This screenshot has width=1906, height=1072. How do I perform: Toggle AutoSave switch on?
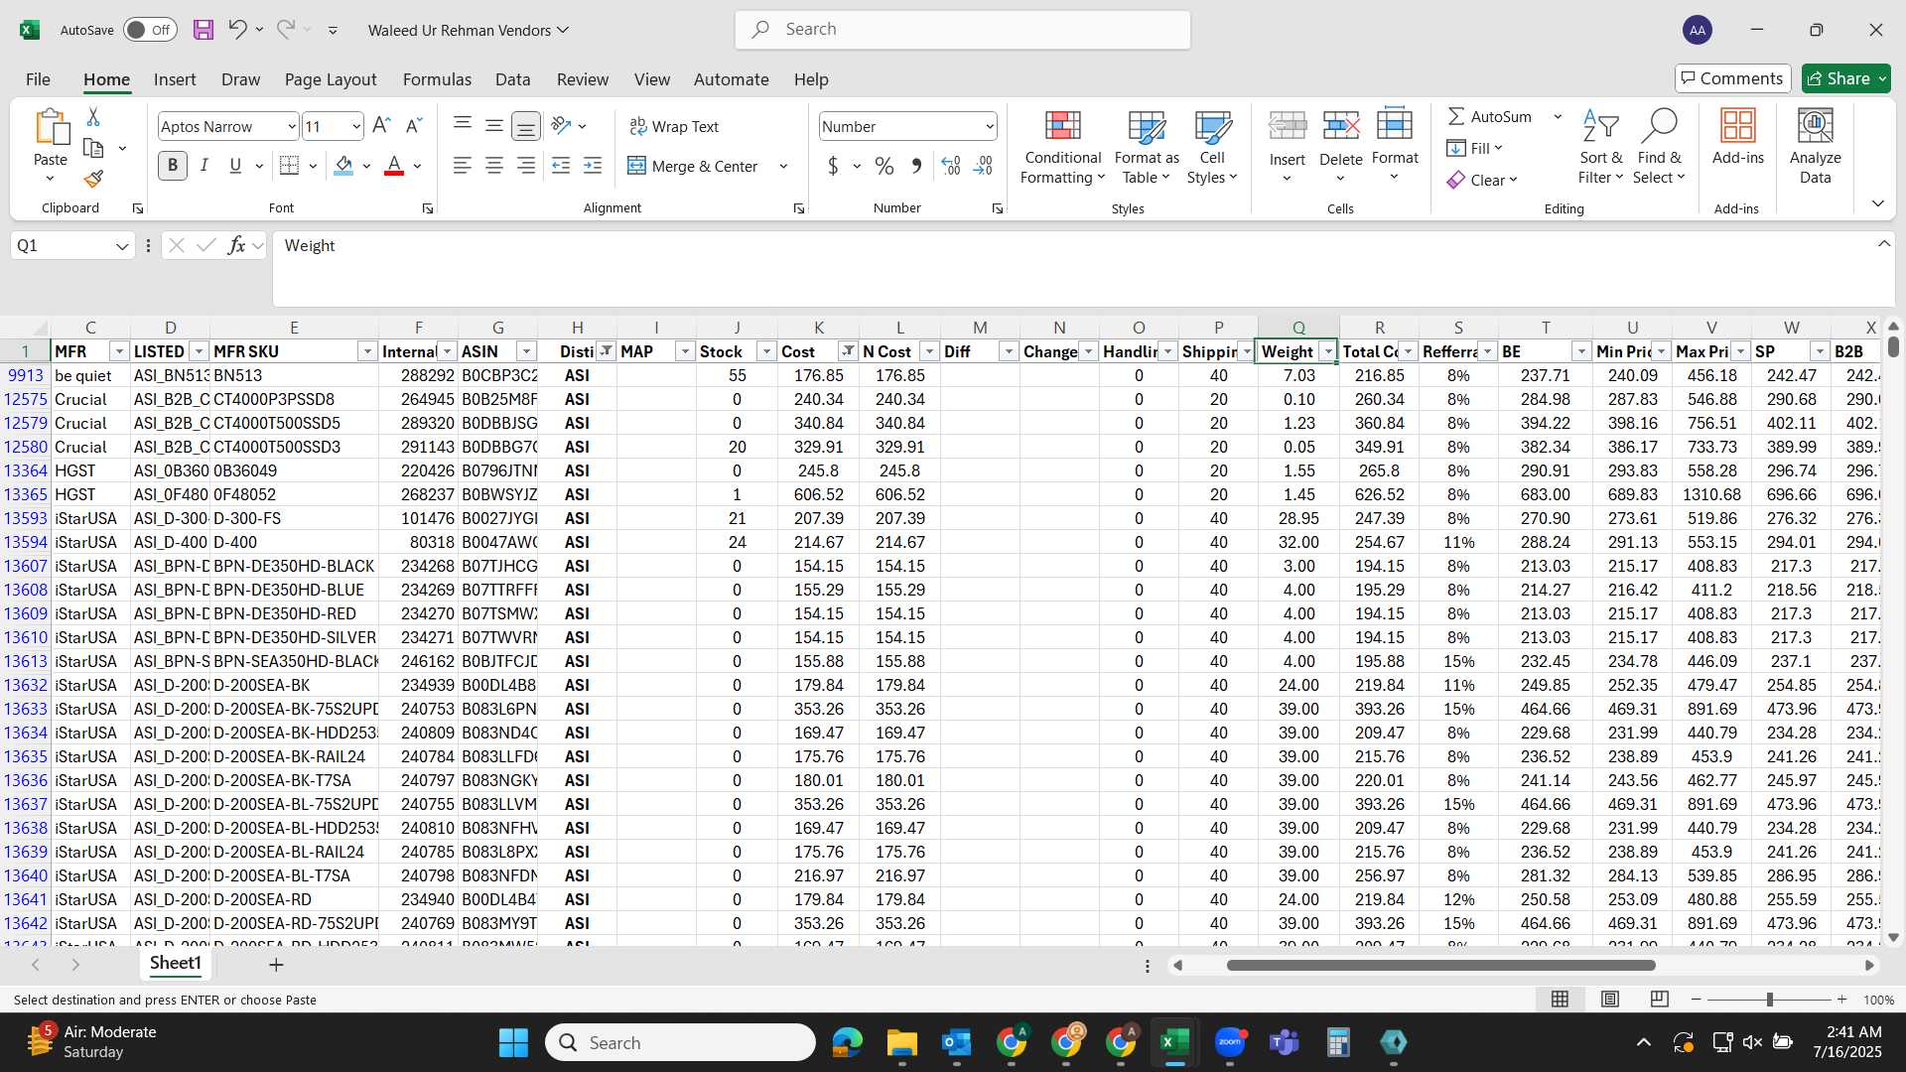pos(150,30)
